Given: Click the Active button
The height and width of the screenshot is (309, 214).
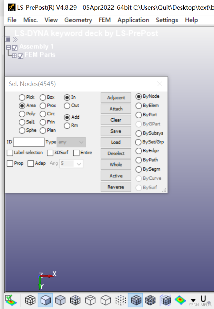Looking at the screenshot, I should [x=116, y=176].
